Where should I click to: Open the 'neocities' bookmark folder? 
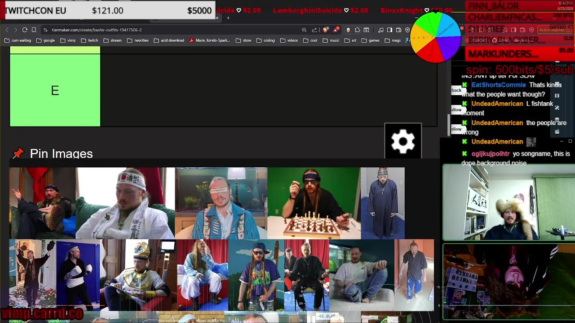tap(137, 40)
